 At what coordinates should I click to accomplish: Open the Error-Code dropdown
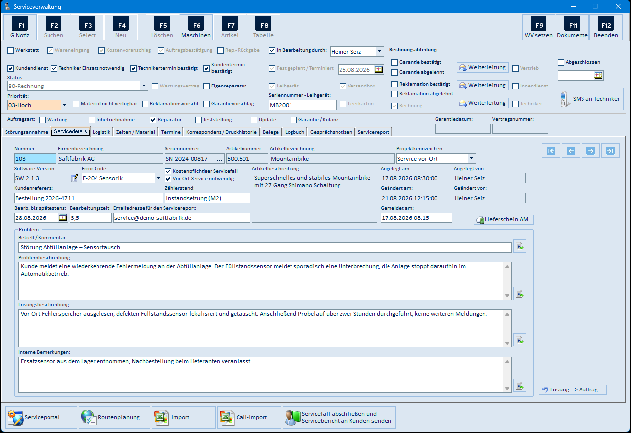click(x=159, y=178)
